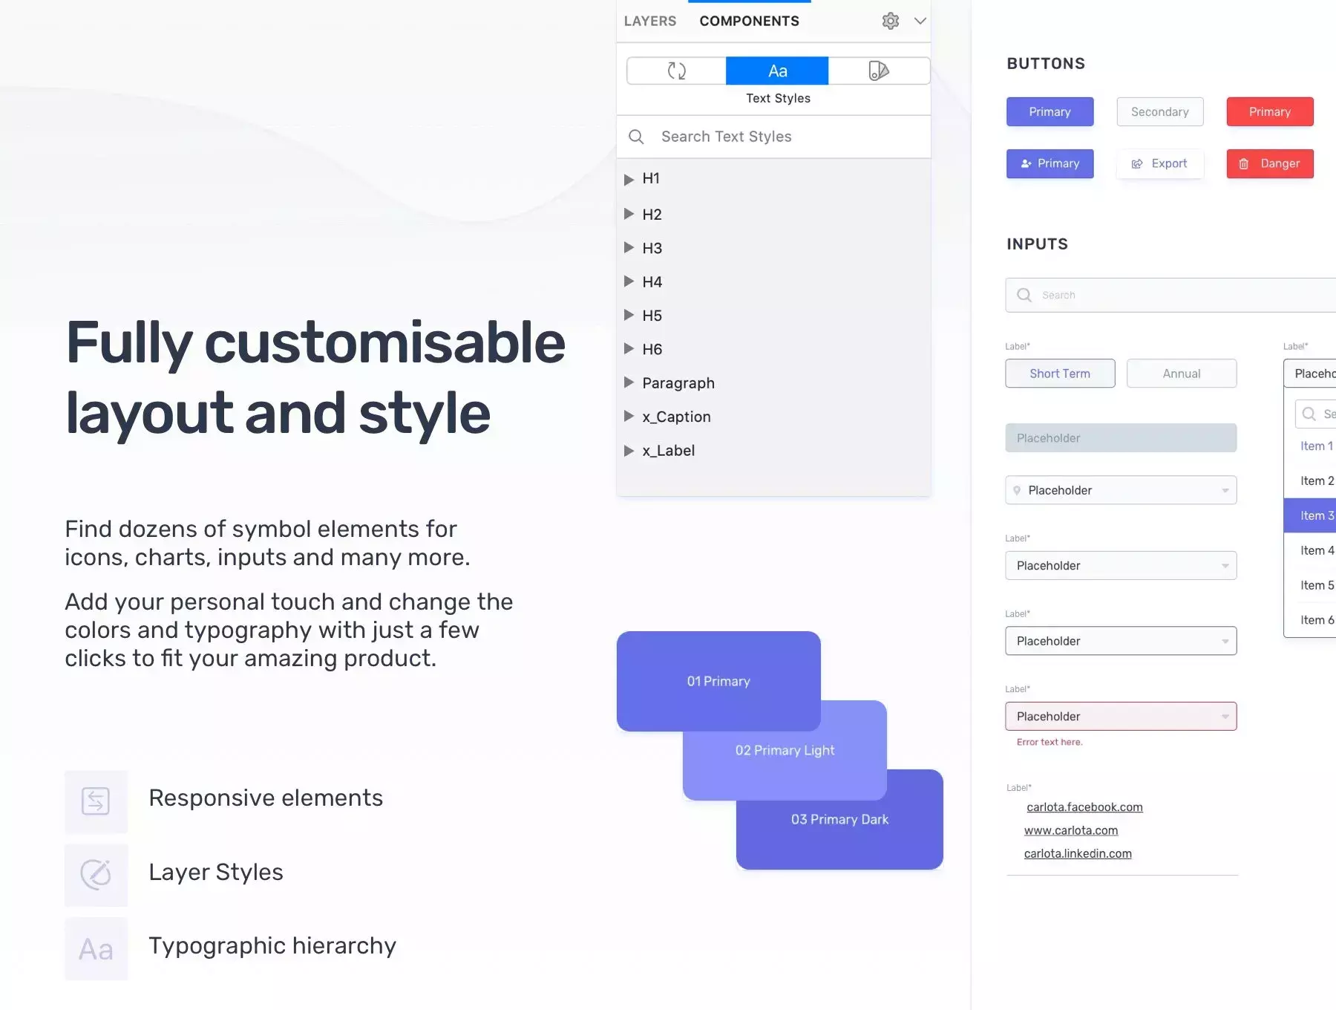Image resolution: width=1336 pixels, height=1010 pixels.
Task: Switch to the COMPONENTS tab
Action: 749,21
